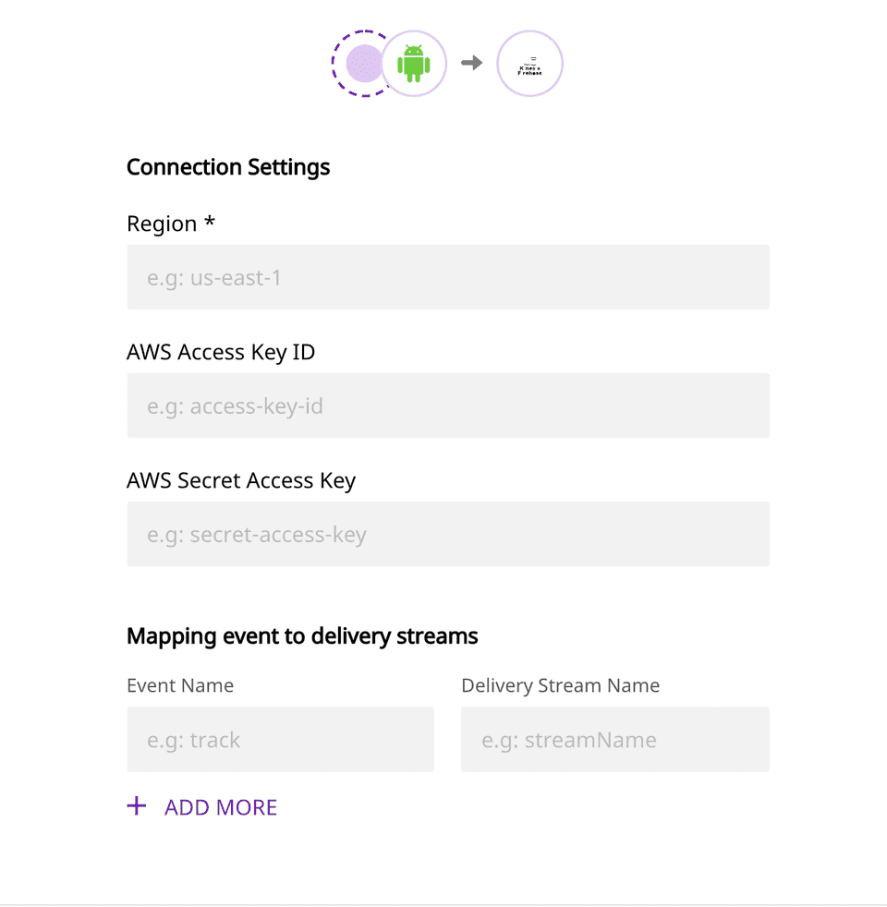Screen dimensions: 887x907
Task: Click the arrow between source and destination
Action: click(472, 63)
